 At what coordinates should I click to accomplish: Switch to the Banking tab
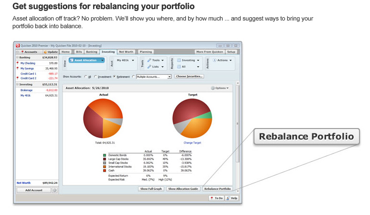coord(92,52)
